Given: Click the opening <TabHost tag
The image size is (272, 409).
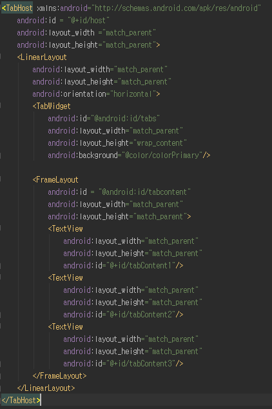Looking at the screenshot, I should coord(17,8).
